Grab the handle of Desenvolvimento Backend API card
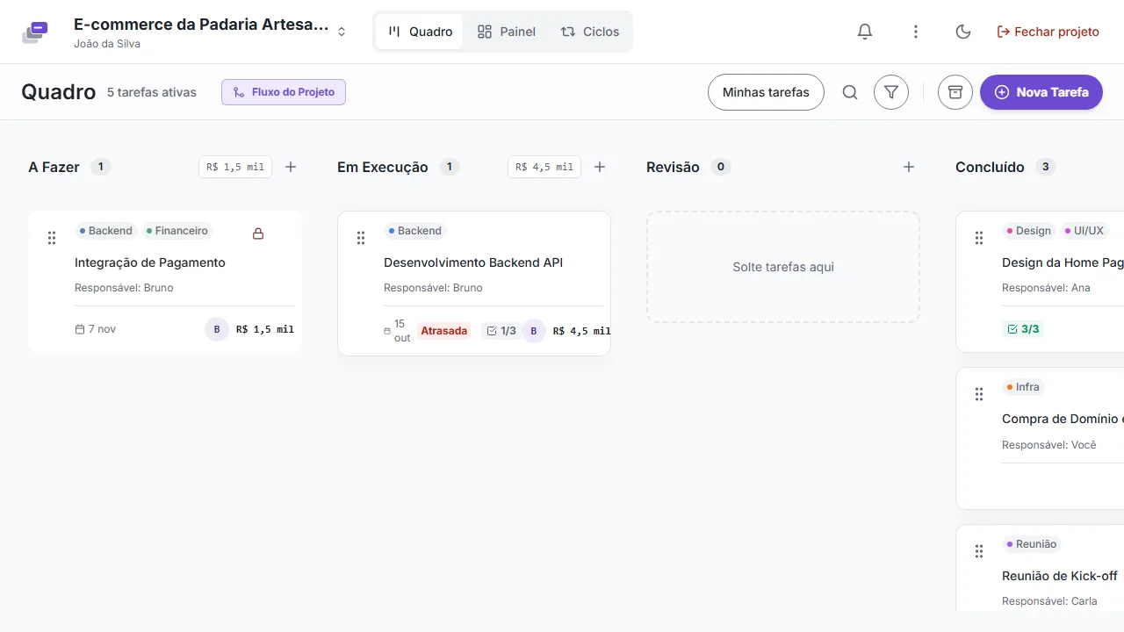The image size is (1124, 632). [361, 238]
